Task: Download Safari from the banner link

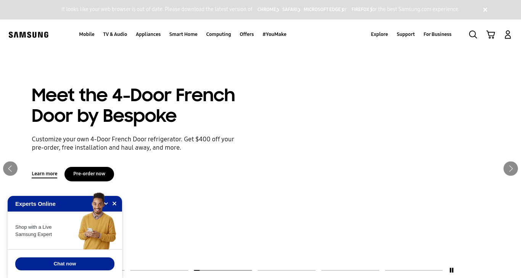Action: tap(291, 10)
